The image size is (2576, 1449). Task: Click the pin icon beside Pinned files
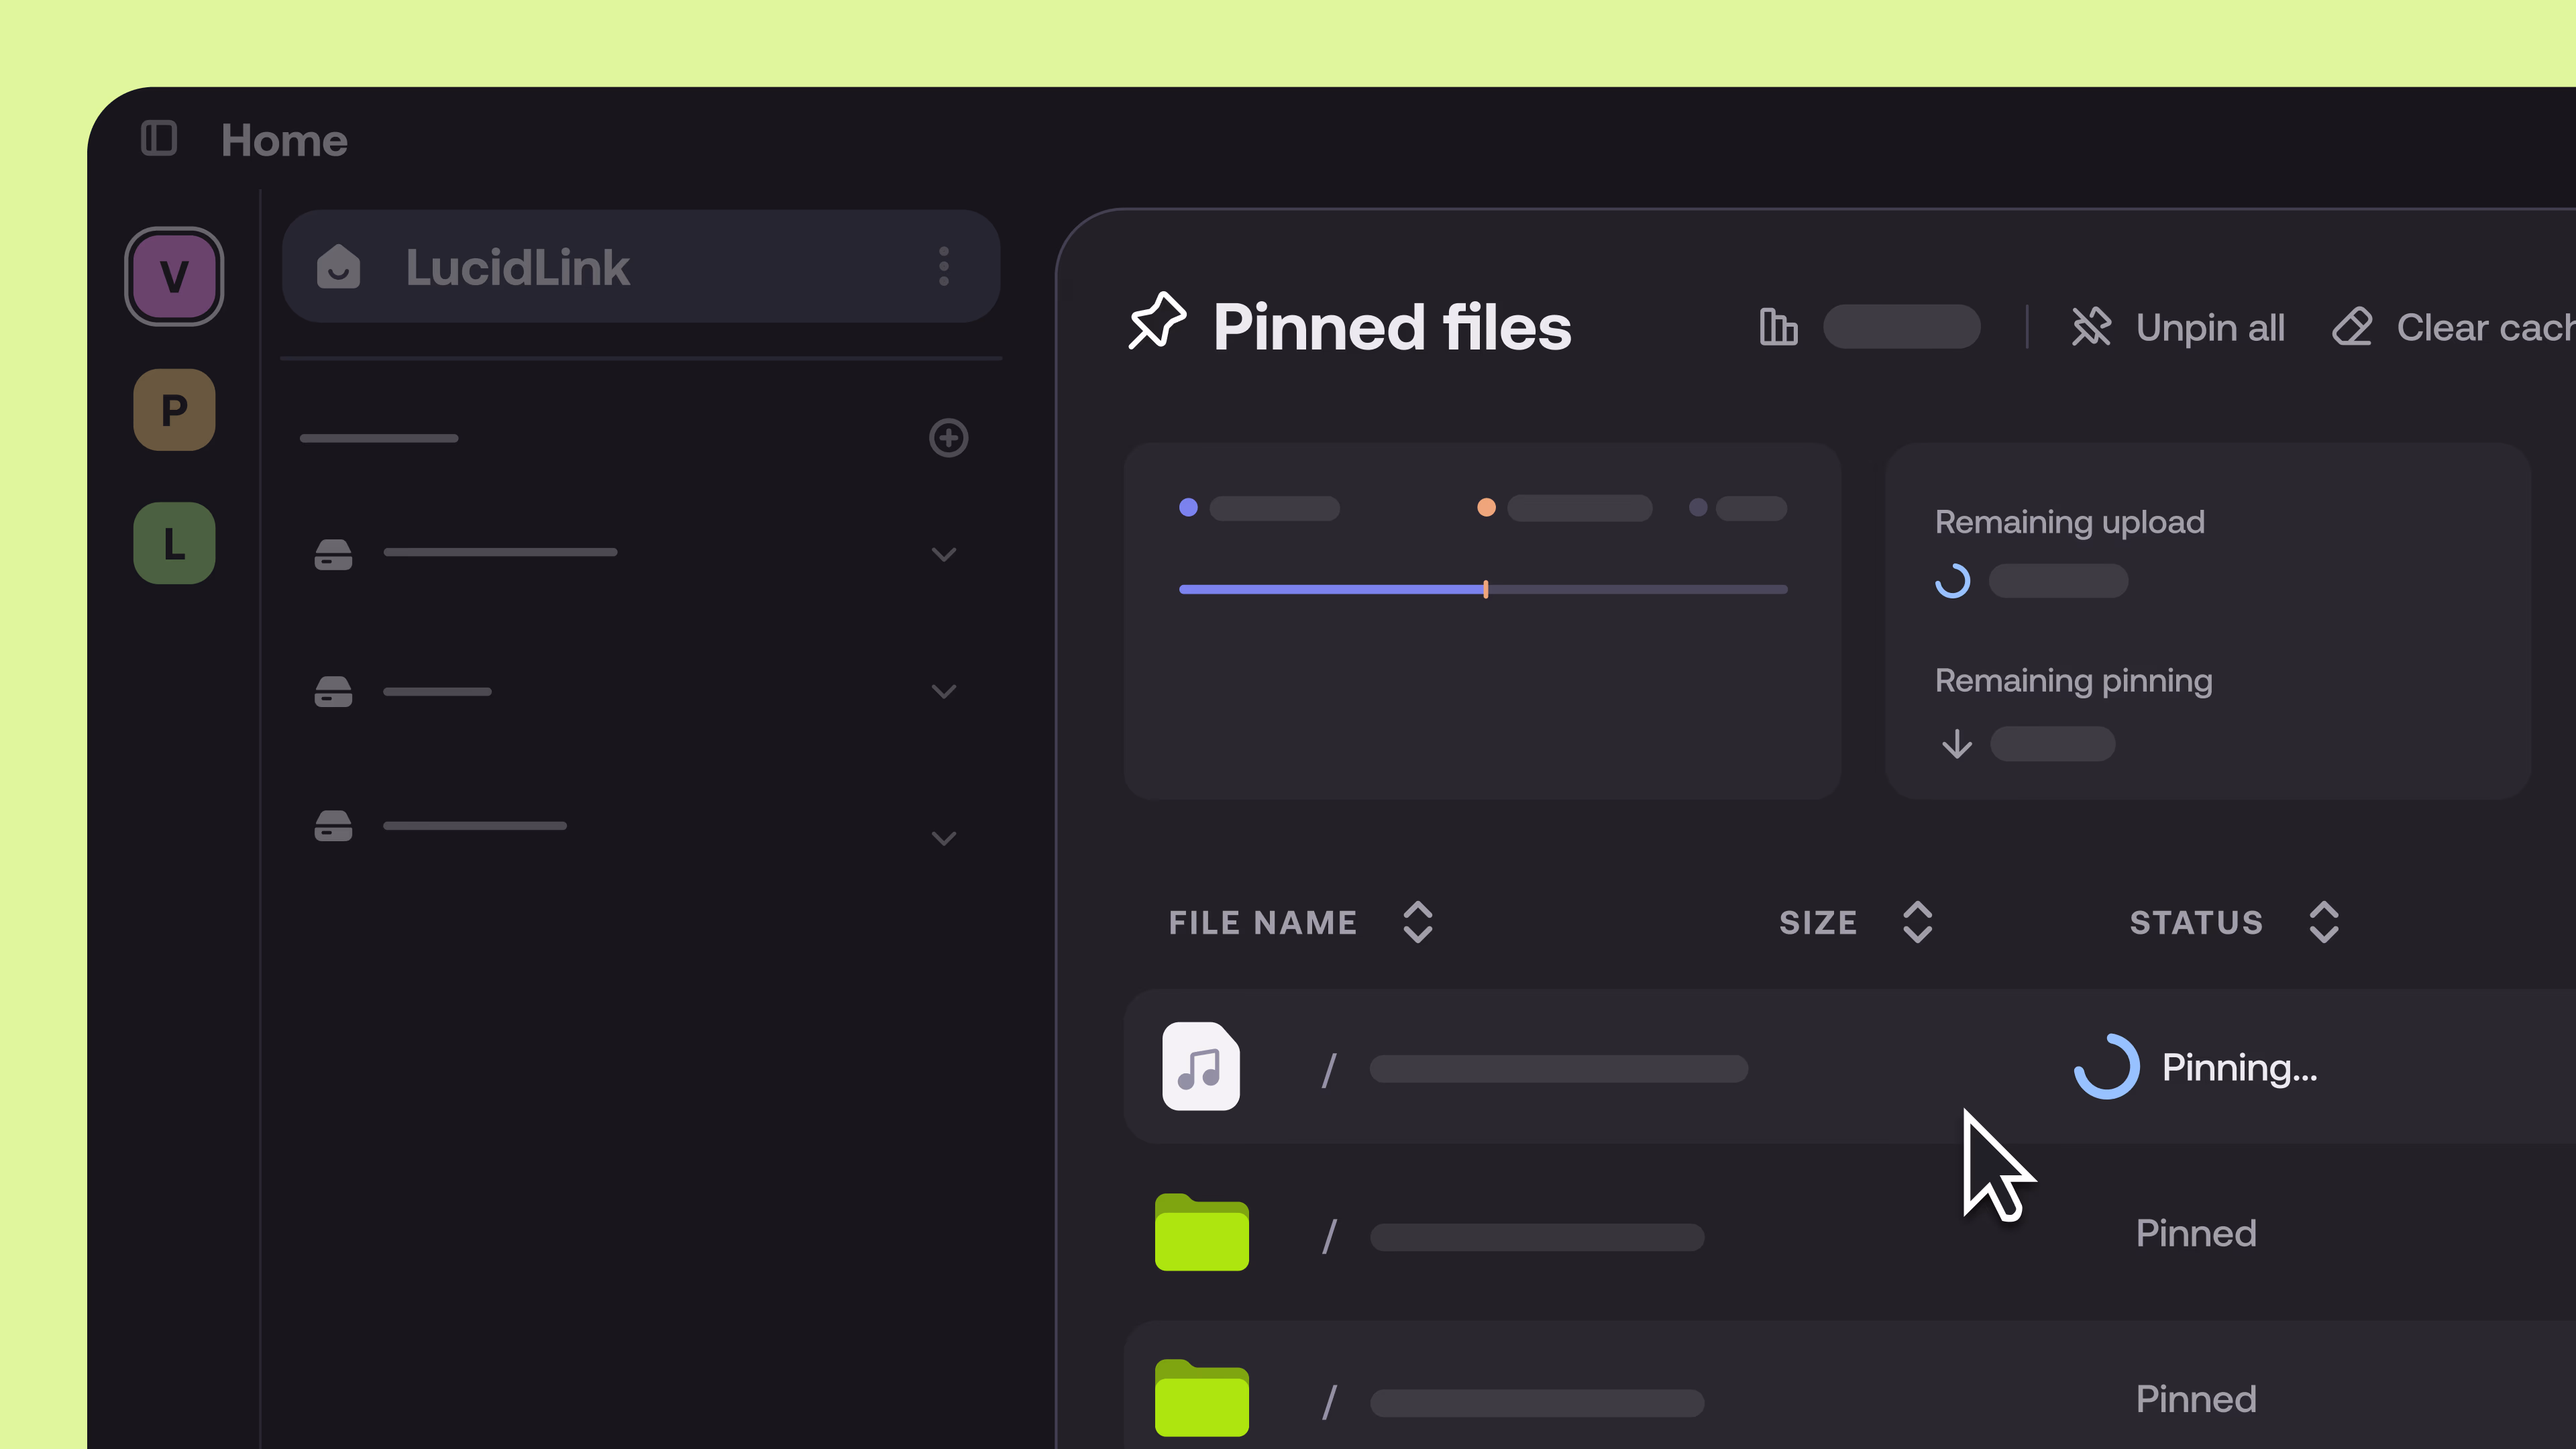coord(1157,322)
